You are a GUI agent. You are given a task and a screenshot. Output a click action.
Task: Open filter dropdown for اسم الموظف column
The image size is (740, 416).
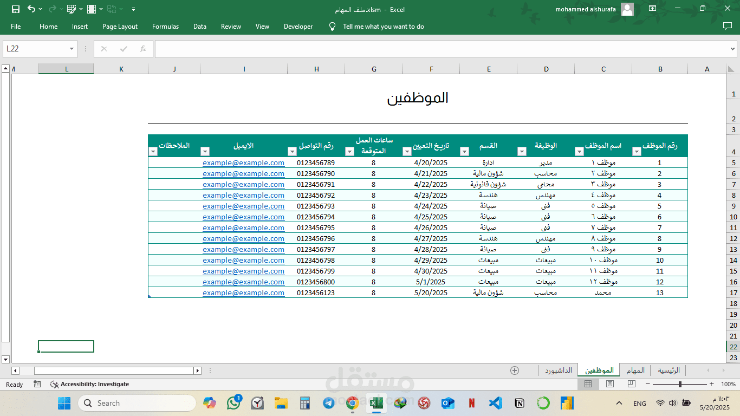[x=580, y=152]
